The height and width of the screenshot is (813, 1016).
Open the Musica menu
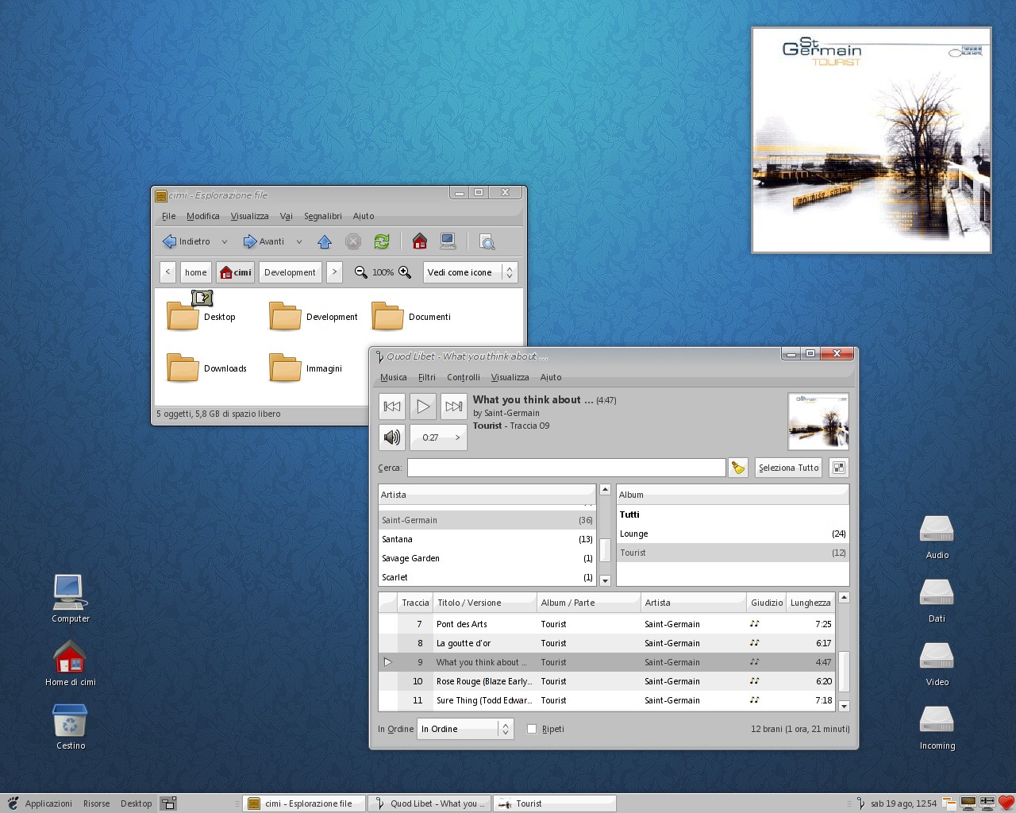point(393,377)
